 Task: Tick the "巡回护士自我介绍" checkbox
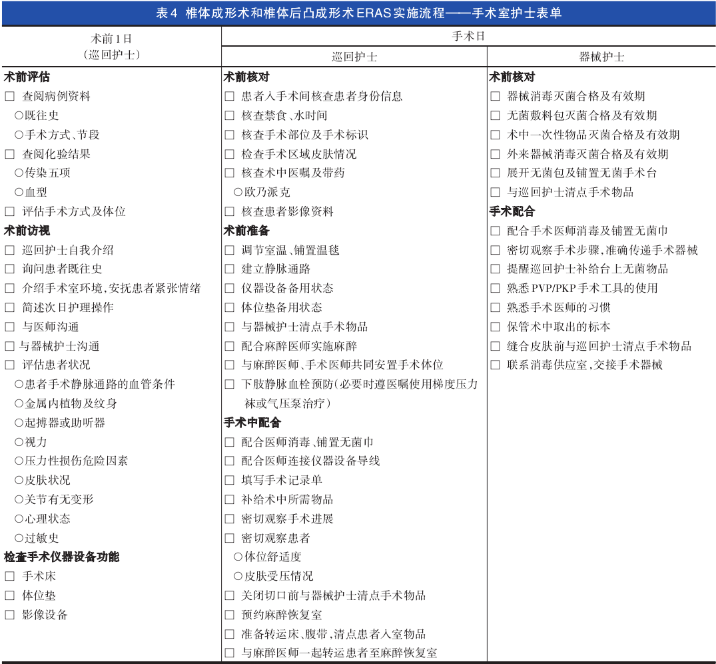[x=9, y=250]
